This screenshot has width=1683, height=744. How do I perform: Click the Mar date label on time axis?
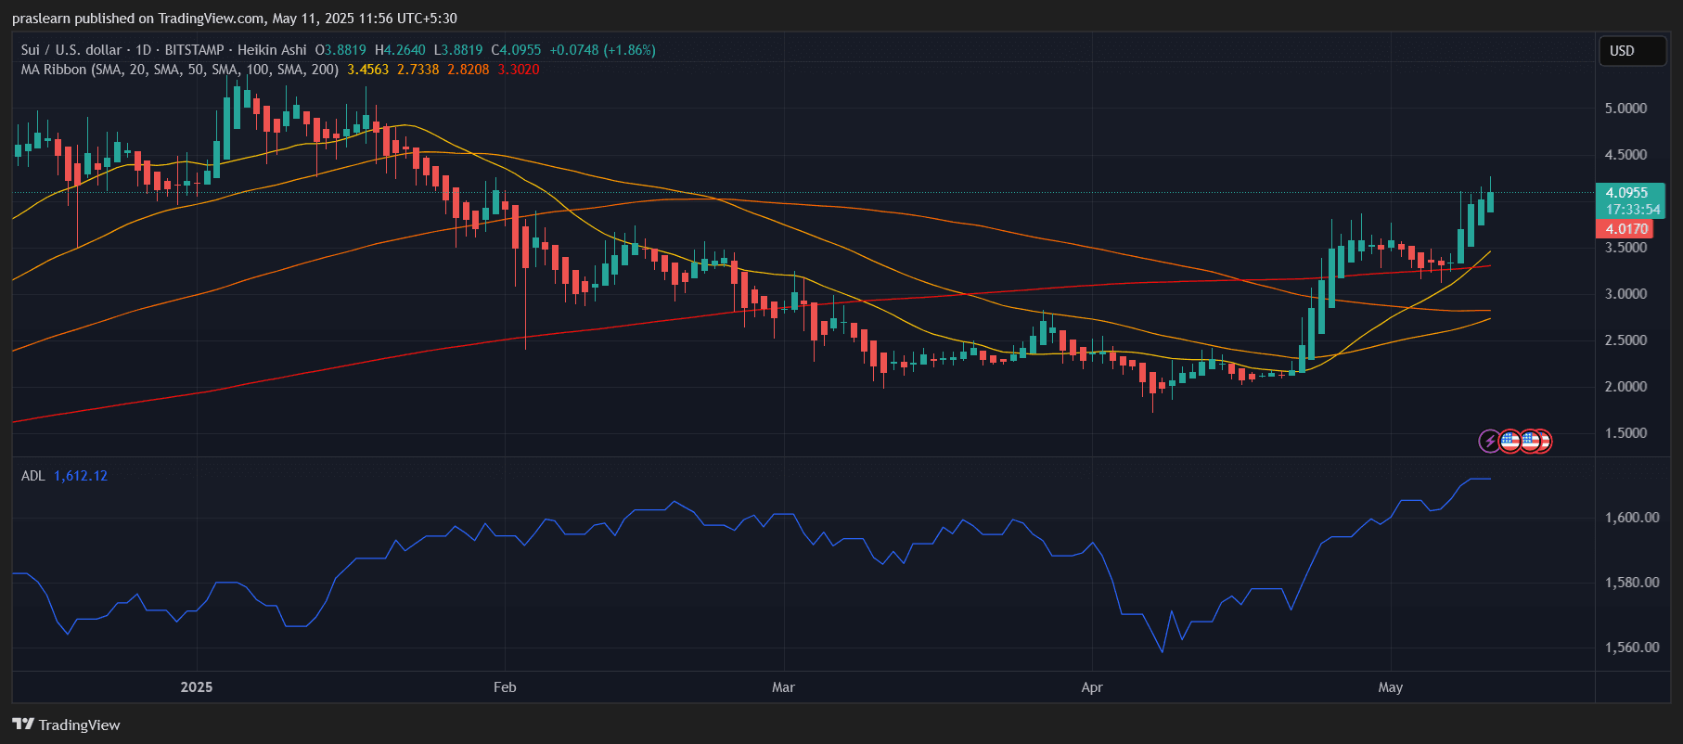pyautogui.click(x=783, y=687)
